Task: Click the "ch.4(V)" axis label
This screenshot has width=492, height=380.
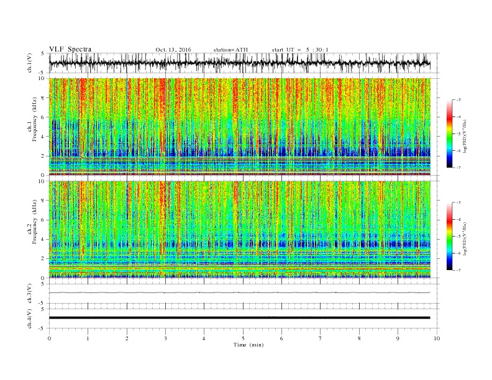Action: pyautogui.click(x=30, y=319)
